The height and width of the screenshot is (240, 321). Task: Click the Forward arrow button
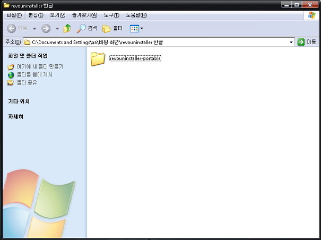pos(46,28)
